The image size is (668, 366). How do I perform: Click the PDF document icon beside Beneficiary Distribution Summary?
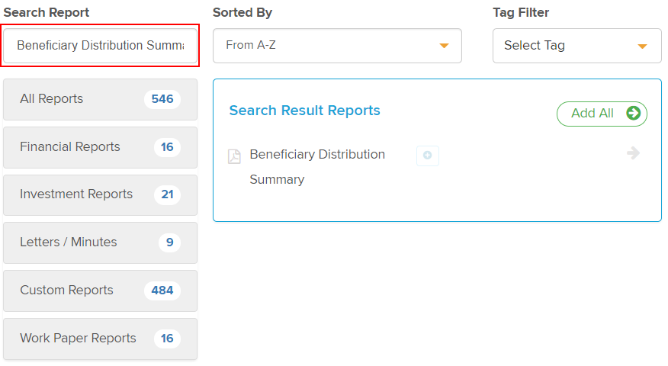pyautogui.click(x=234, y=156)
